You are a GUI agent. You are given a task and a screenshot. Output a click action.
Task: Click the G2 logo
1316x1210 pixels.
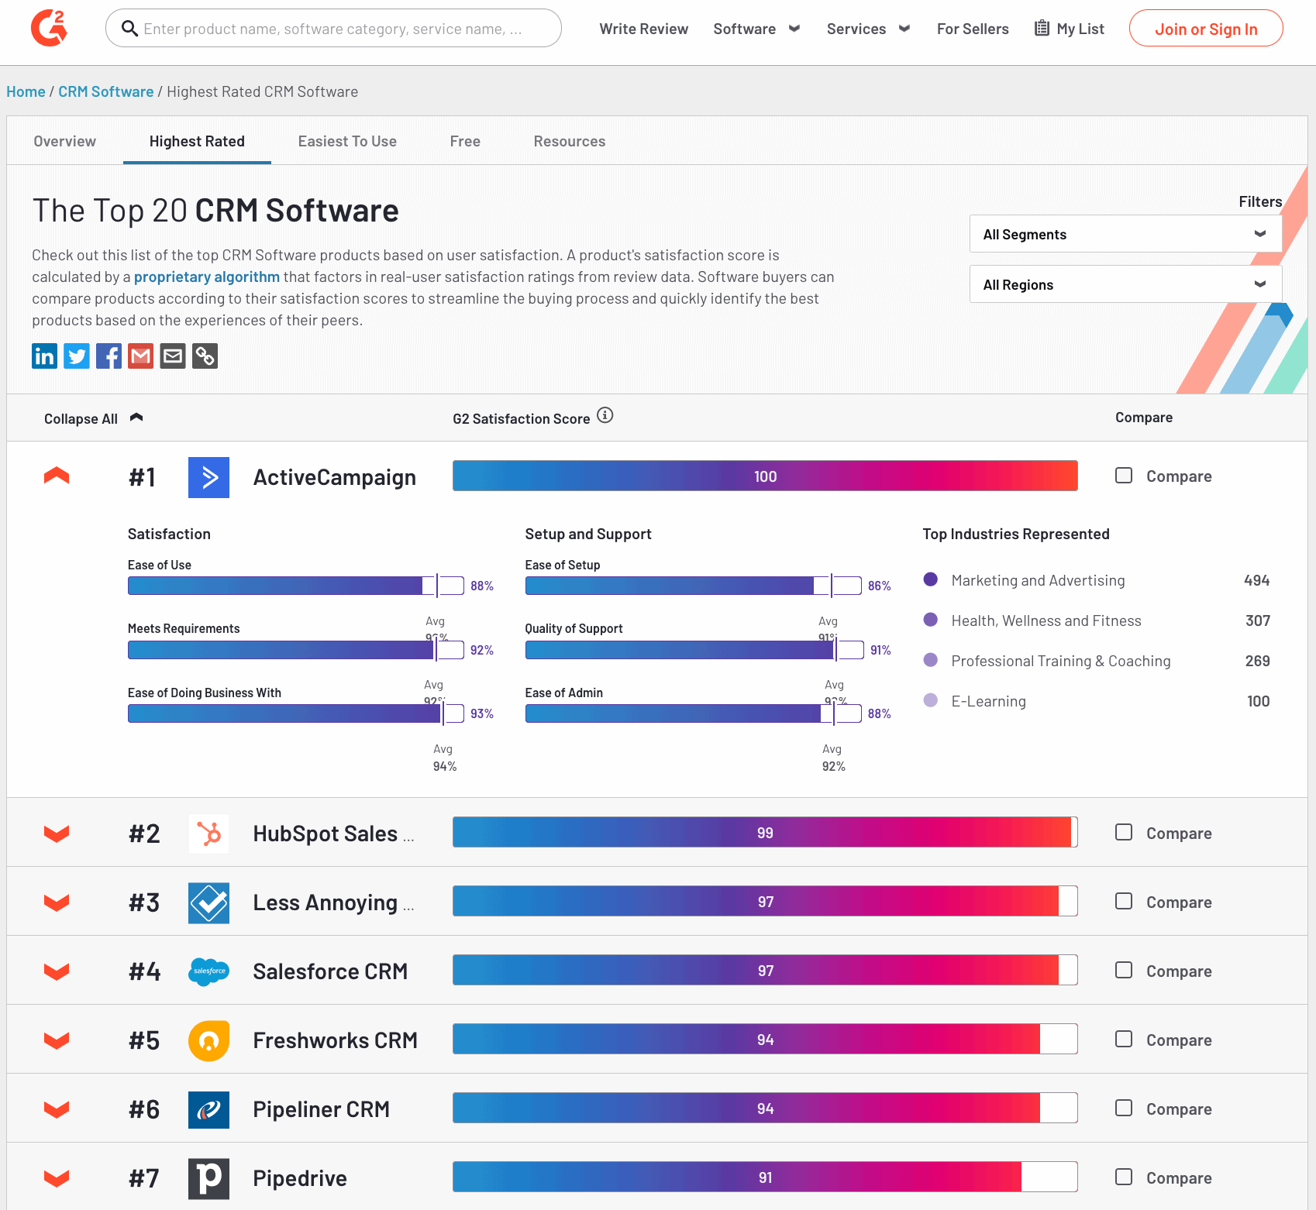[48, 28]
